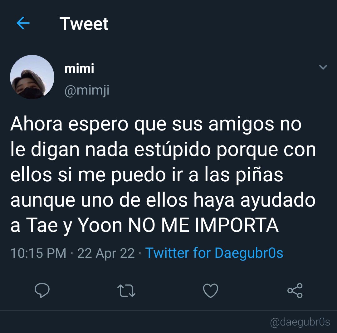Click the Twitter for Daegubr0s source link

point(214,252)
